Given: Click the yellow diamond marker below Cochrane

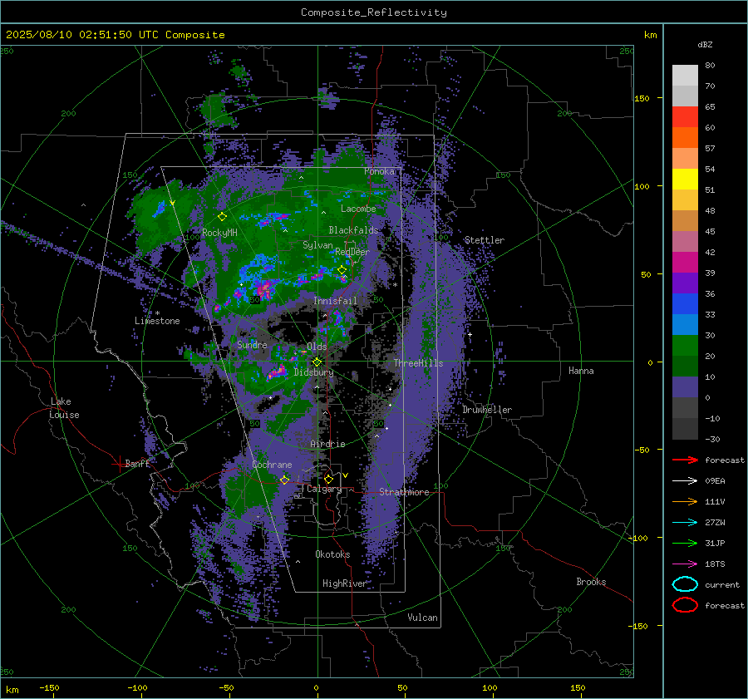Looking at the screenshot, I should tap(284, 480).
